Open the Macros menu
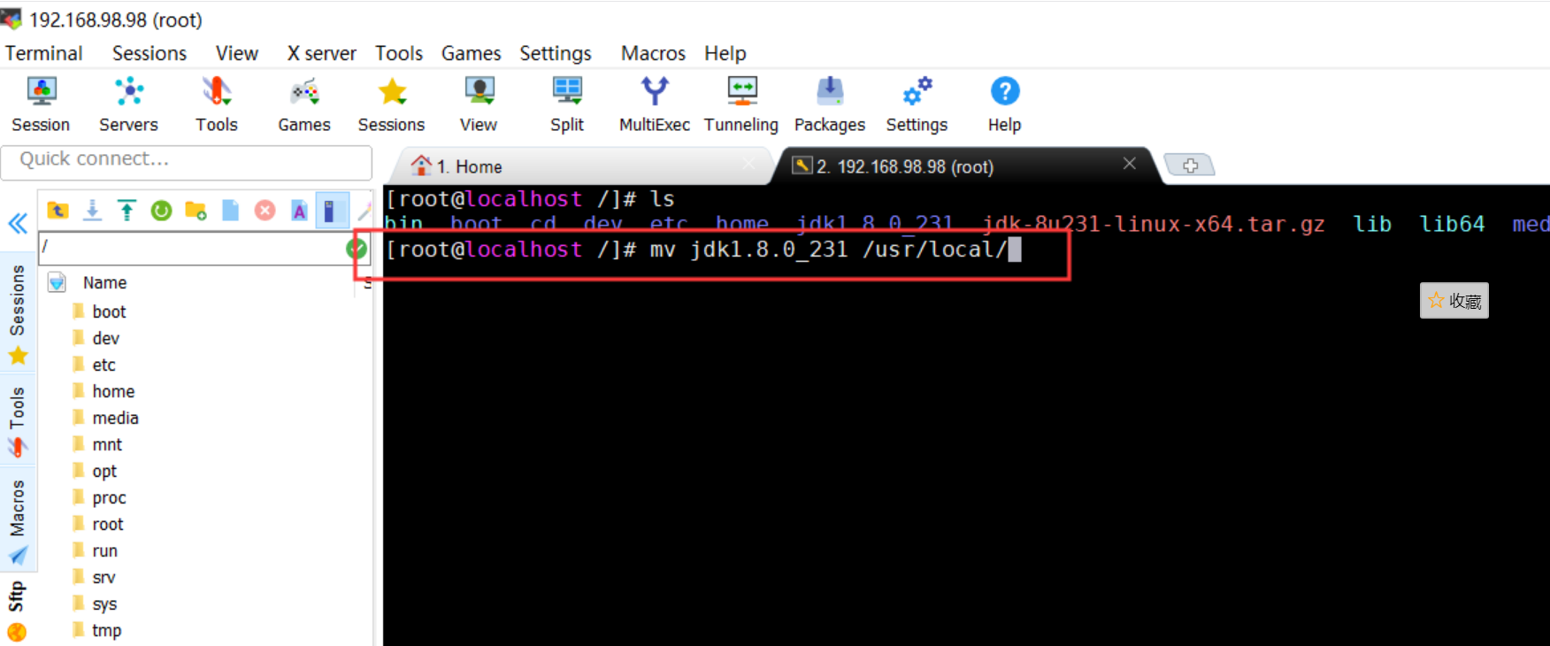Viewport: 1550px width, 646px height. 653,53
